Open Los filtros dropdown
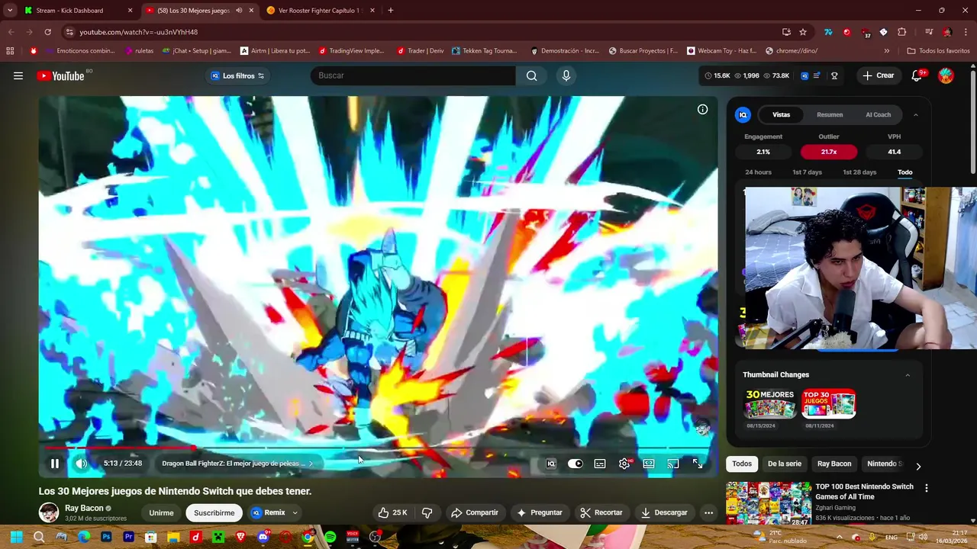Viewport: 977px width, 549px height. tap(237, 75)
